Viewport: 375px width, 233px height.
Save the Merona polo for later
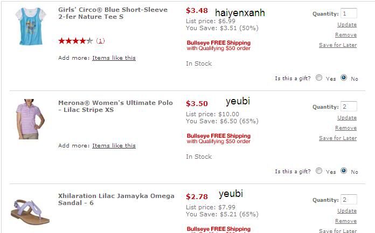click(337, 138)
